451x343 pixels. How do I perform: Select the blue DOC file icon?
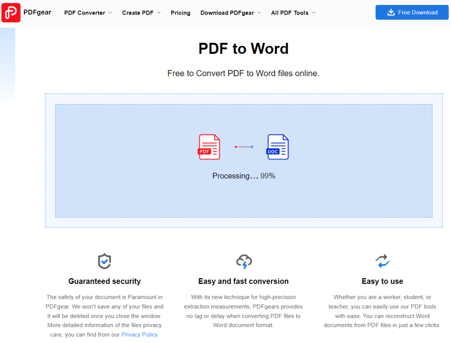(x=277, y=147)
